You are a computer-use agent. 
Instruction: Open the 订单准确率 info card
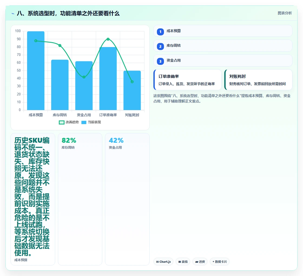(x=187, y=80)
